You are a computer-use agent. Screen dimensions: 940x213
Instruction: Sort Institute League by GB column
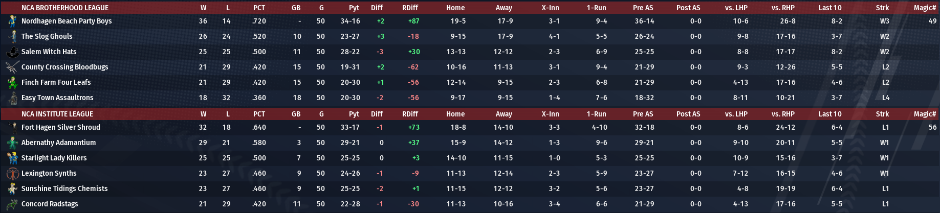(x=296, y=114)
